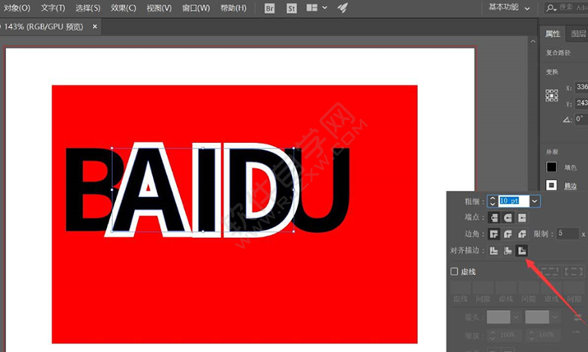
Task: Close the 143% (RGB/GPU 预览) document tab
Action: [x=95, y=26]
